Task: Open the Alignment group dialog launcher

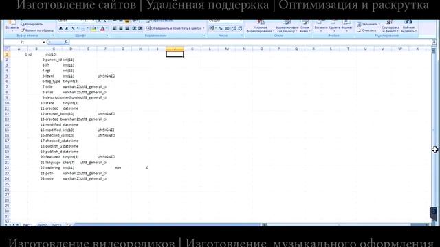Action: (203, 36)
